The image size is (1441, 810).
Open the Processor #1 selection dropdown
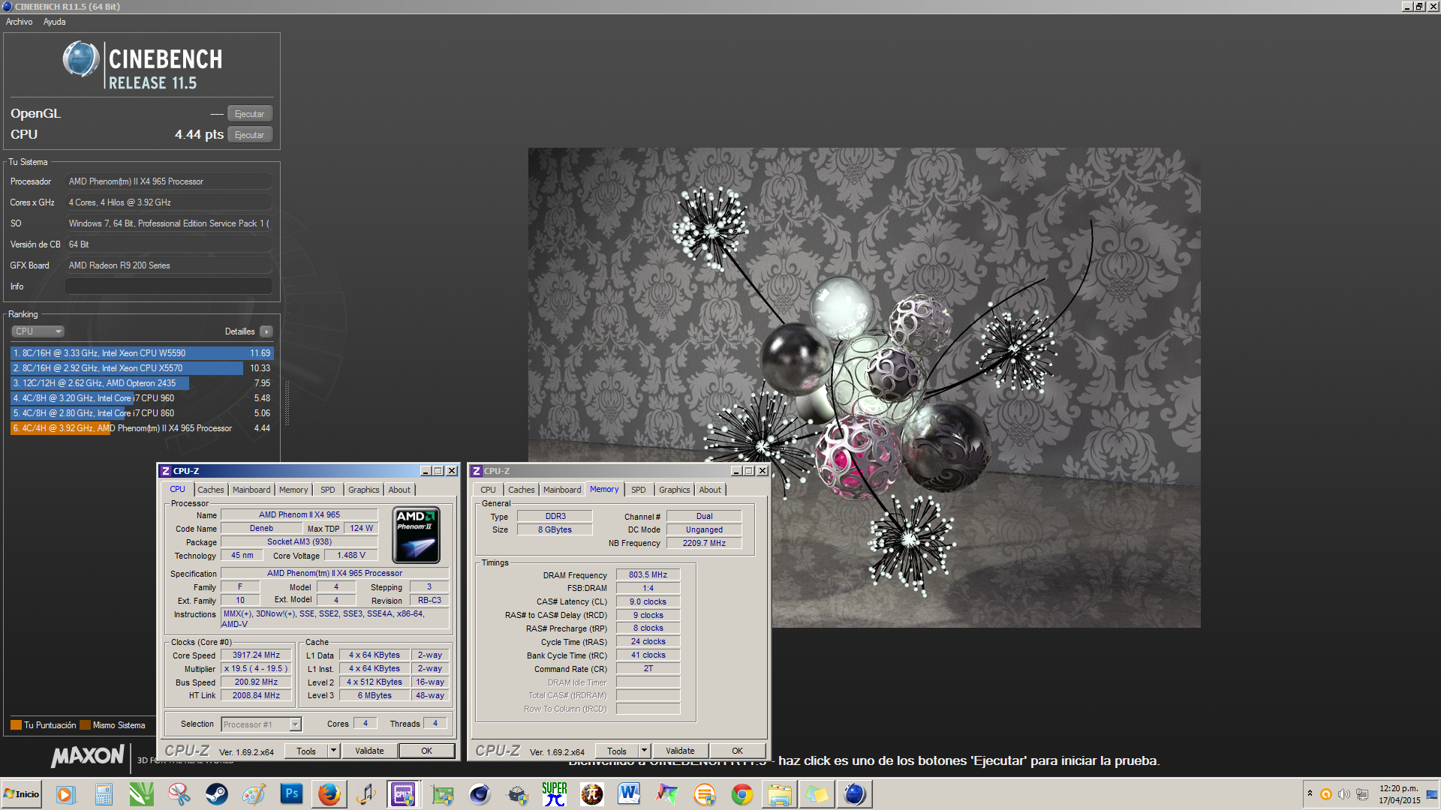(x=296, y=724)
